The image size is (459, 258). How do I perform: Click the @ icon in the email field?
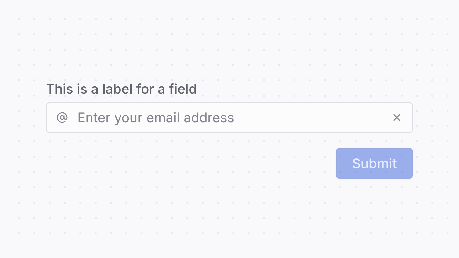click(62, 118)
